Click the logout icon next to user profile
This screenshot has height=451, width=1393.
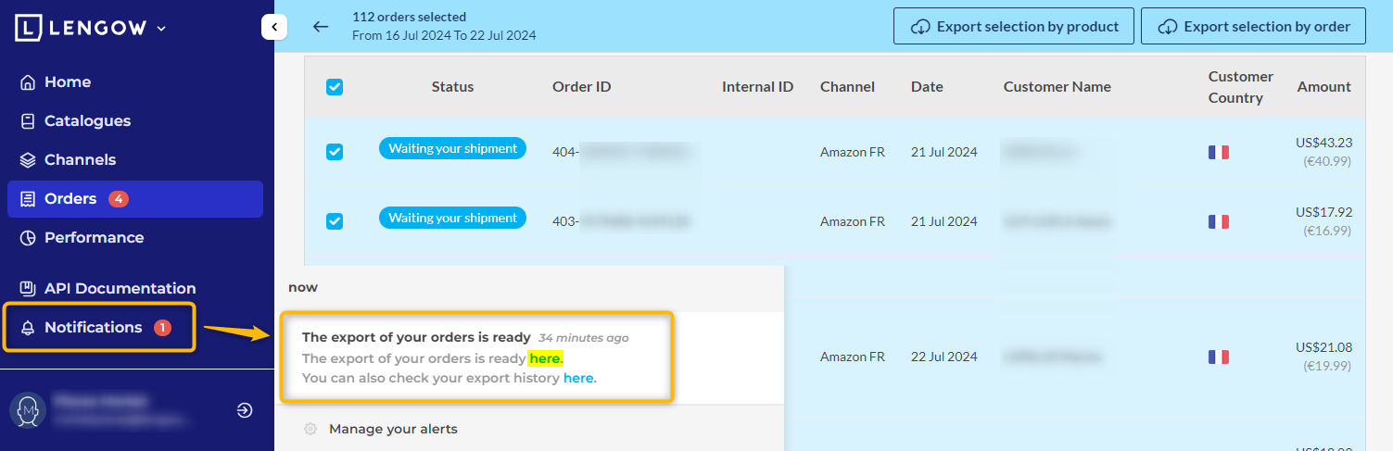pyautogui.click(x=245, y=410)
